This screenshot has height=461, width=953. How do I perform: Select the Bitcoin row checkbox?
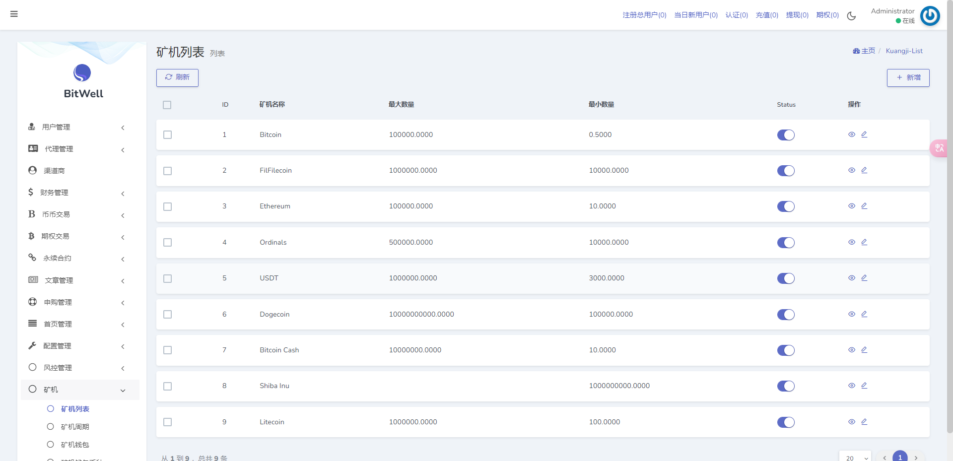(x=168, y=135)
